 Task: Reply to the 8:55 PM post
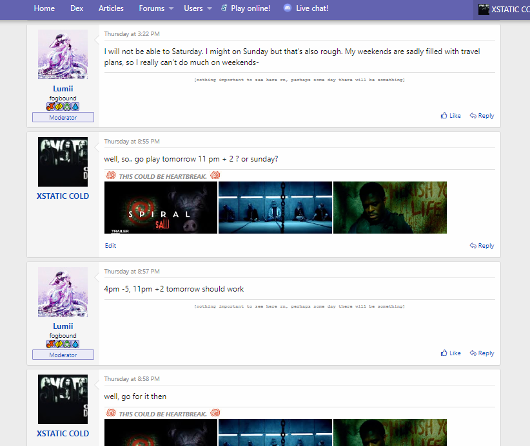pyautogui.click(x=482, y=246)
